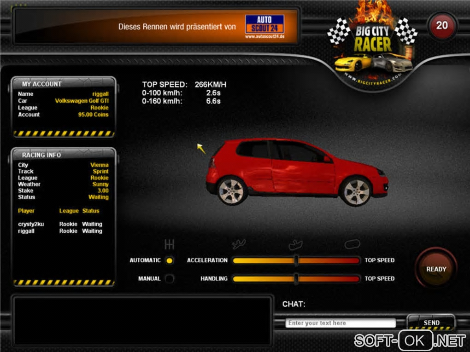Screen dimensions: 470x352
Task: Click the 'Dieses Rennen wird präsentiert von' banner text
Action: [177, 27]
